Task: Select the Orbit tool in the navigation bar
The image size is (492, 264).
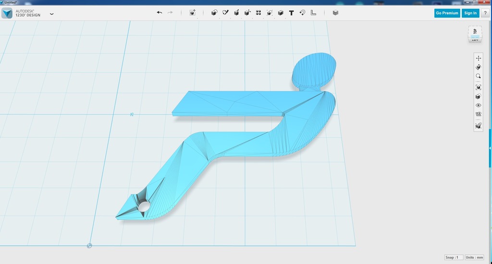Action: tap(478, 67)
